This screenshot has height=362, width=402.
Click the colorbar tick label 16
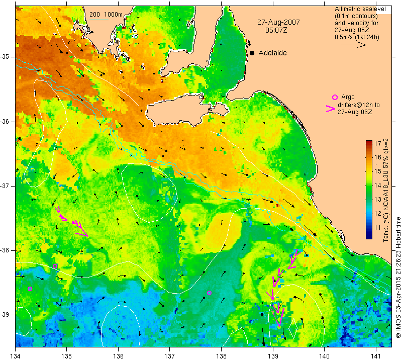[x=378, y=157]
